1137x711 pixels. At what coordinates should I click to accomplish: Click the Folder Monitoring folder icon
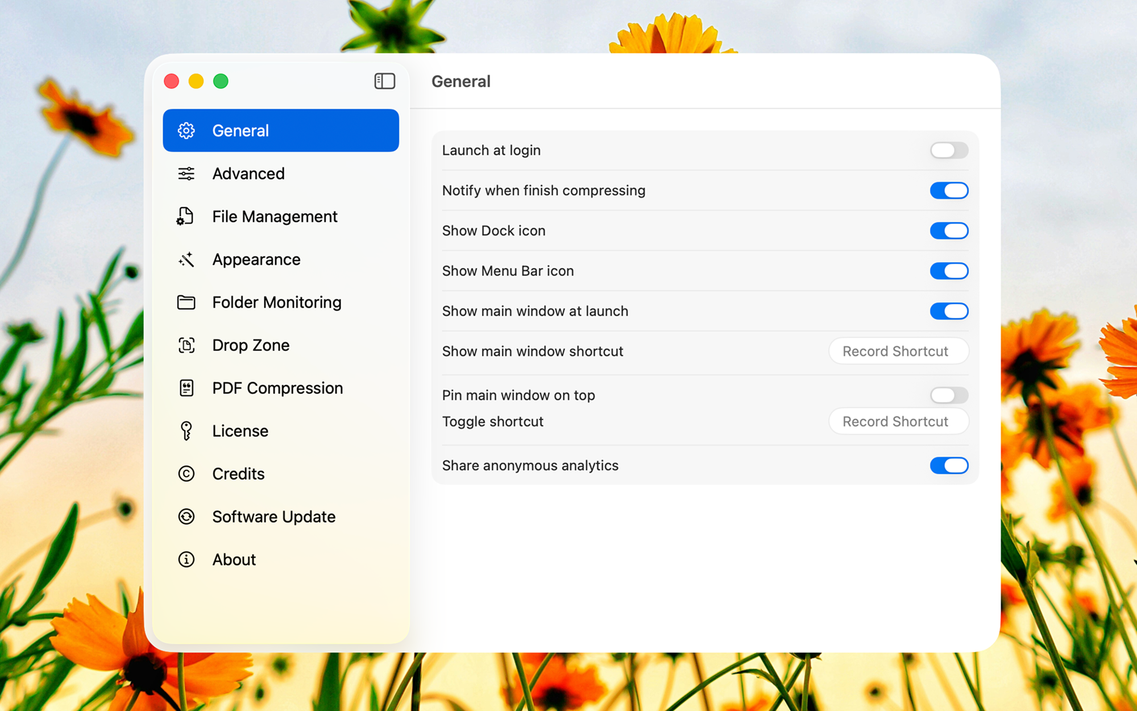pos(186,303)
